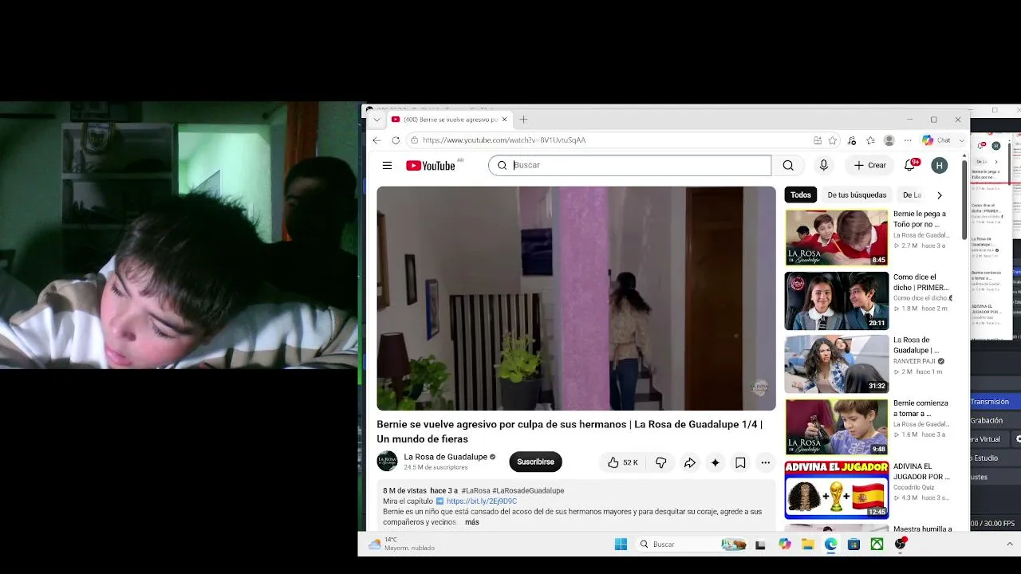Show hidden tray icons chevron
Viewport: 1021px width, 574px height.
tap(1010, 545)
